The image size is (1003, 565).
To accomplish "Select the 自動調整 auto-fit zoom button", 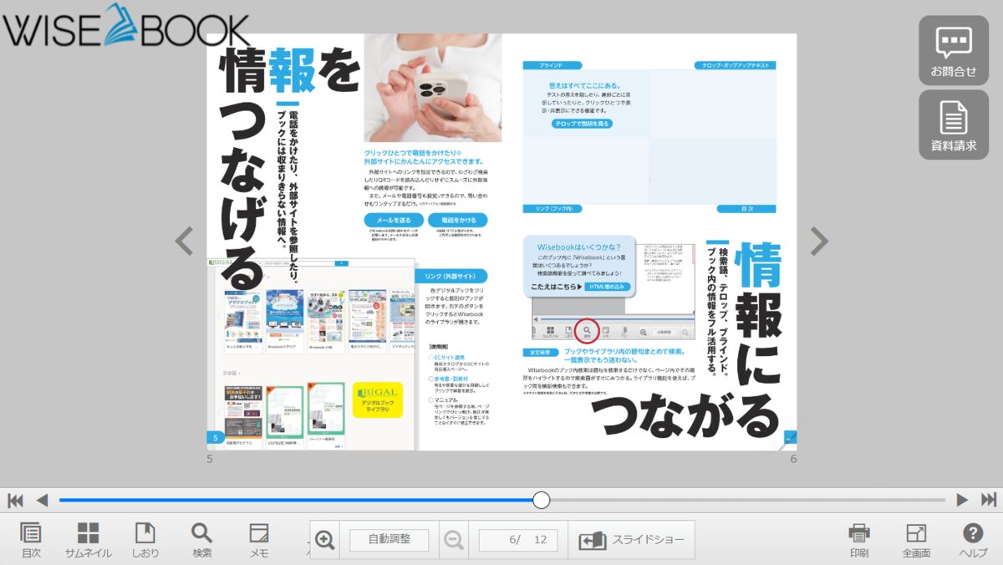I will tap(389, 540).
